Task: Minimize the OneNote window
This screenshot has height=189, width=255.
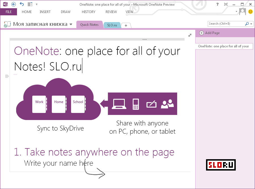Action: coord(234,5)
